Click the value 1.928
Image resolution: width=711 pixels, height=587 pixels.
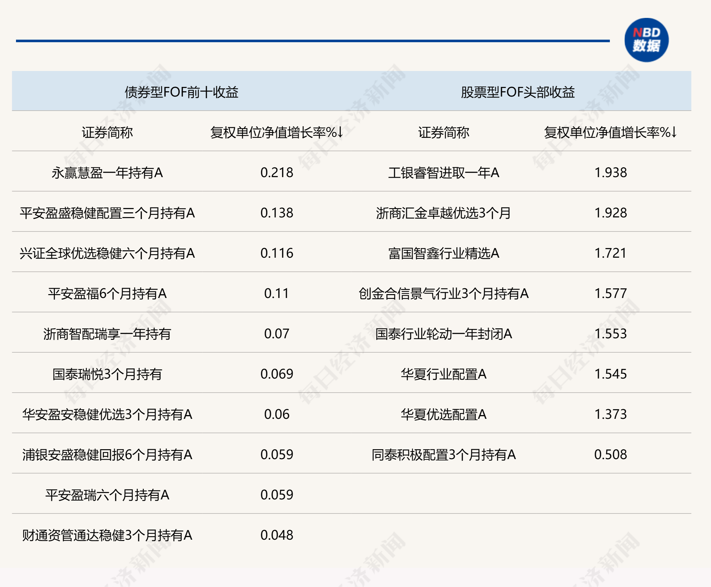(x=611, y=213)
